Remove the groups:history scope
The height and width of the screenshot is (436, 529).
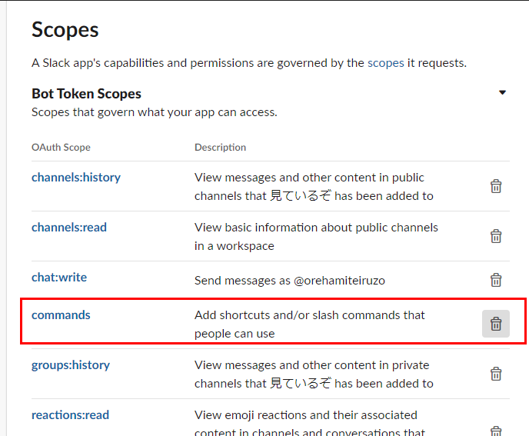tap(496, 374)
